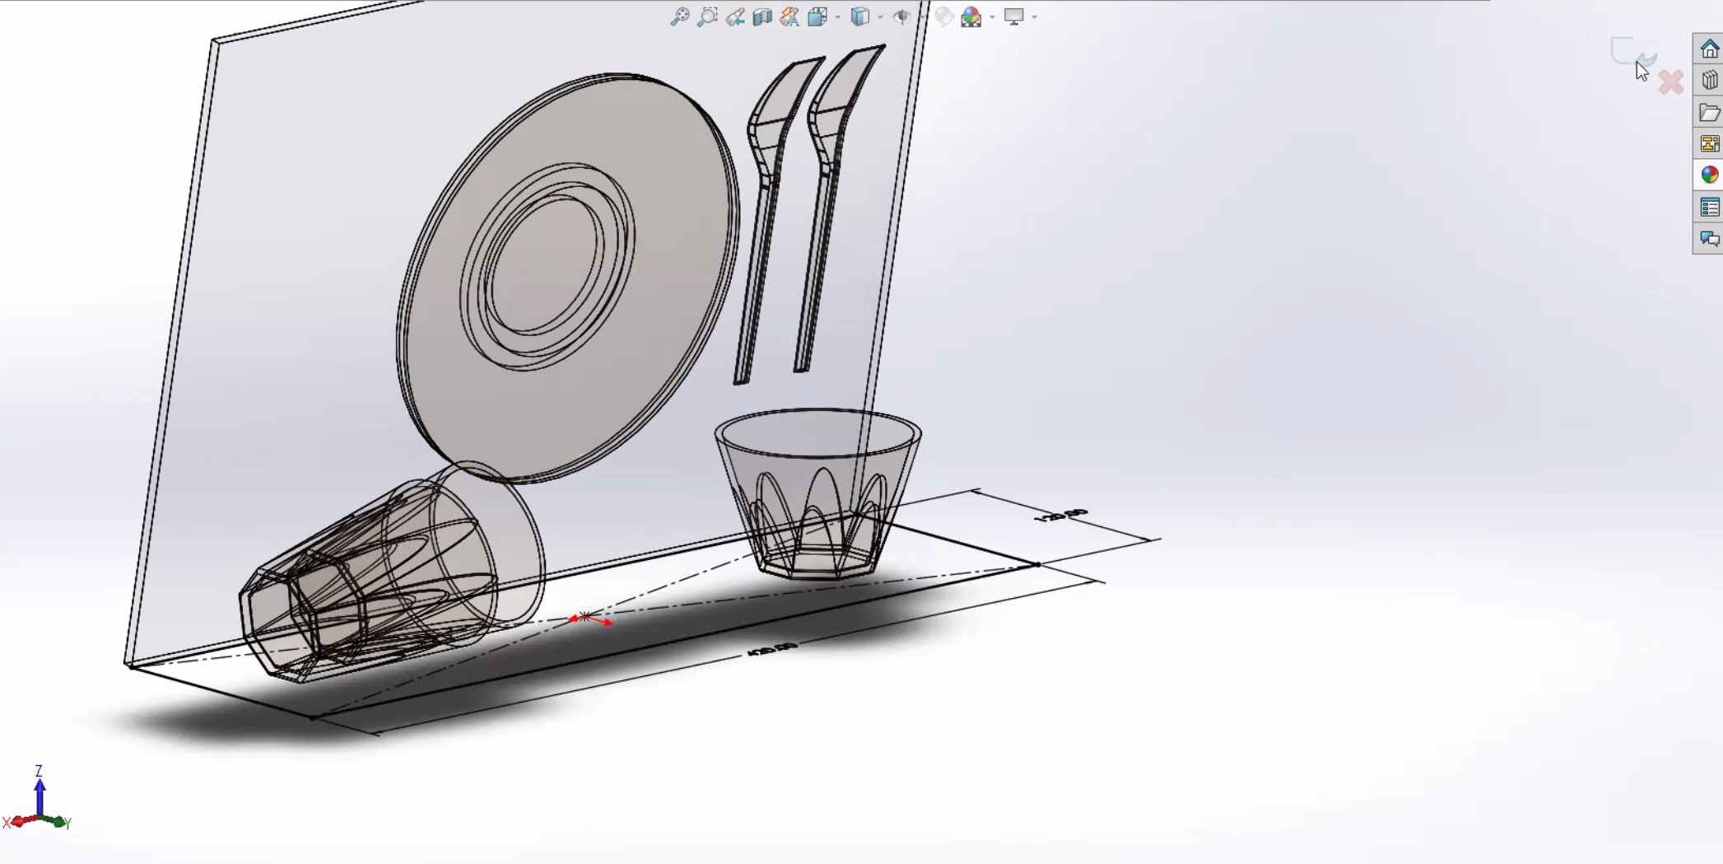
Task: Open the SOLIDWORKS Resources home tab
Action: (x=1709, y=49)
